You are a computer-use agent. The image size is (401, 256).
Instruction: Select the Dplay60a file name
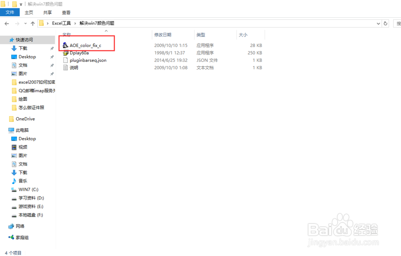[x=79, y=53]
